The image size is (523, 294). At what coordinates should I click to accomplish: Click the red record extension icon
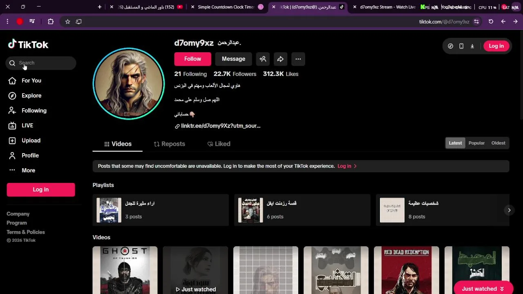coord(20,21)
